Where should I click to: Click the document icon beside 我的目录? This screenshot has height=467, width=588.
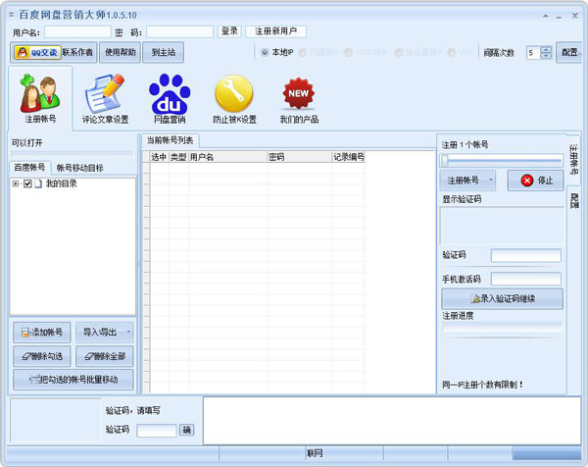tap(38, 183)
